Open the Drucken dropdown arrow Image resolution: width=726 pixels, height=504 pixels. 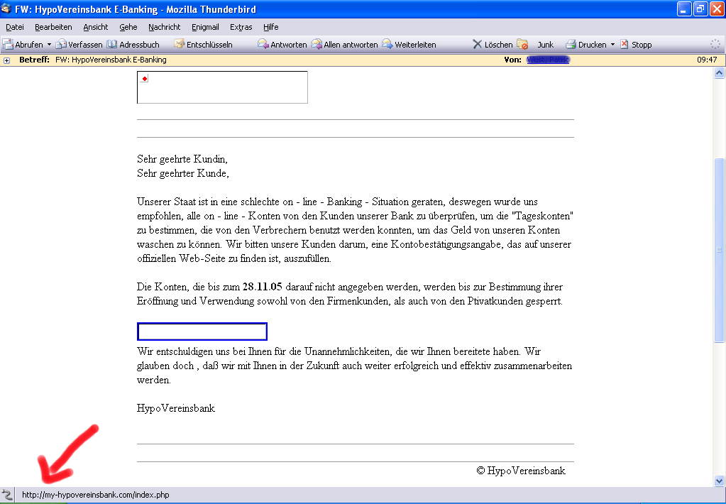coord(612,45)
